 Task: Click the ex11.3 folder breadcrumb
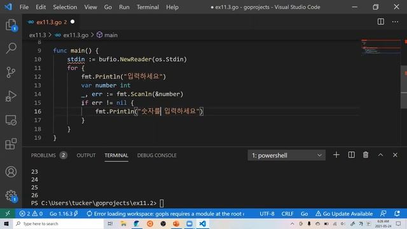pos(38,35)
